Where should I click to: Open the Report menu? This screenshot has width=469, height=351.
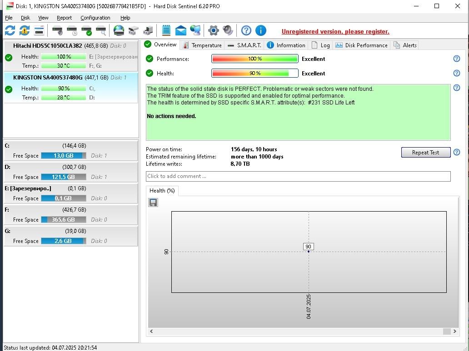click(65, 18)
